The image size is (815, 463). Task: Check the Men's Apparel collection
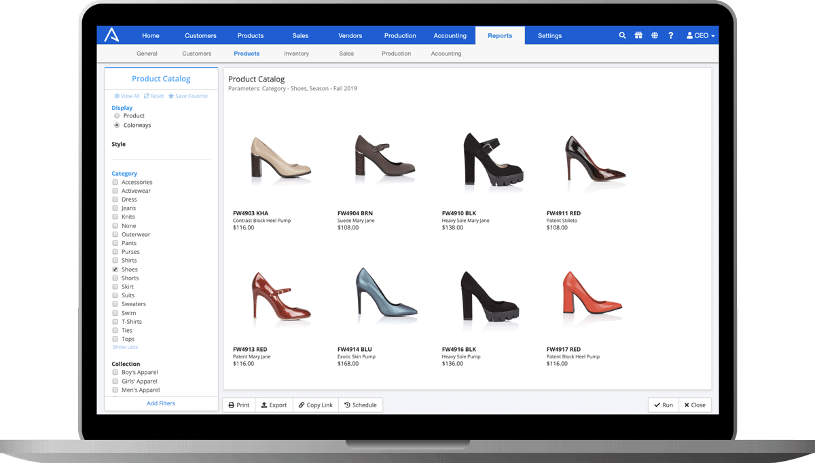[115, 390]
